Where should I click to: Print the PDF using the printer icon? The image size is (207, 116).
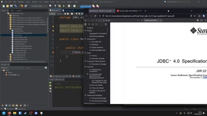[198, 20]
